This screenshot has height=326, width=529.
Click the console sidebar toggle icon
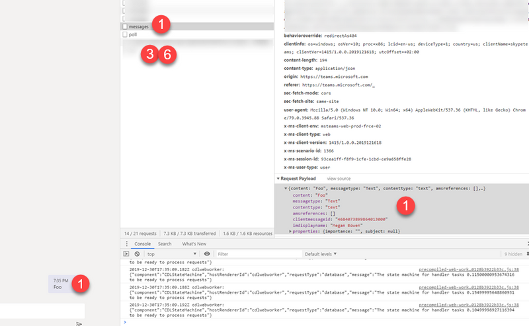pyautogui.click(x=126, y=253)
